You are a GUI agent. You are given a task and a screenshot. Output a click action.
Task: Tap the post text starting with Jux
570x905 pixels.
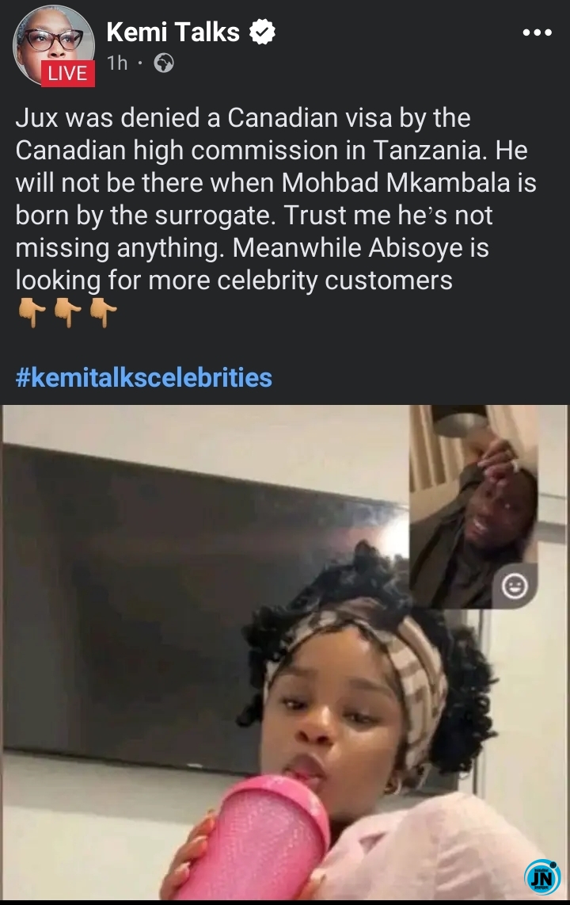pyautogui.click(x=275, y=199)
